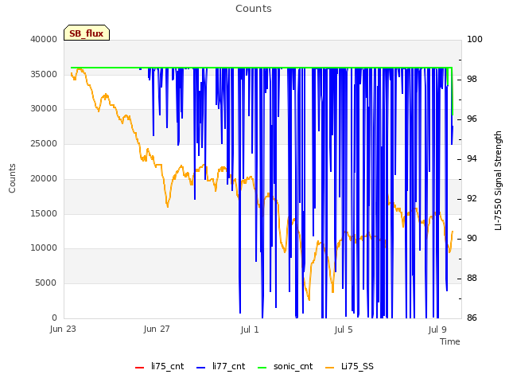The height and width of the screenshot is (382, 509).
Task: Click the 20000 y-axis tick label
Action: click(x=44, y=178)
